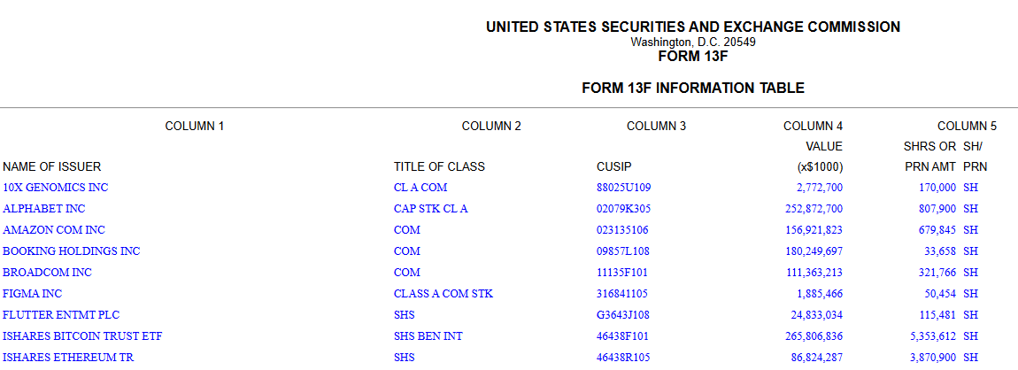Click the FORM 13F INFORMATION TABLE heading

tap(693, 89)
